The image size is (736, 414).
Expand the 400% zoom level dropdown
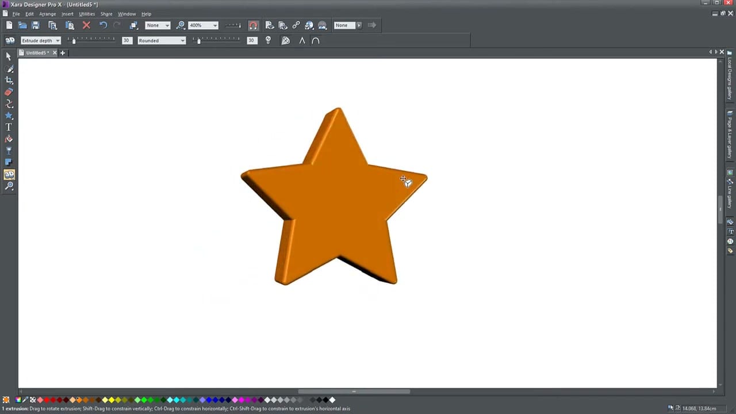tap(214, 25)
